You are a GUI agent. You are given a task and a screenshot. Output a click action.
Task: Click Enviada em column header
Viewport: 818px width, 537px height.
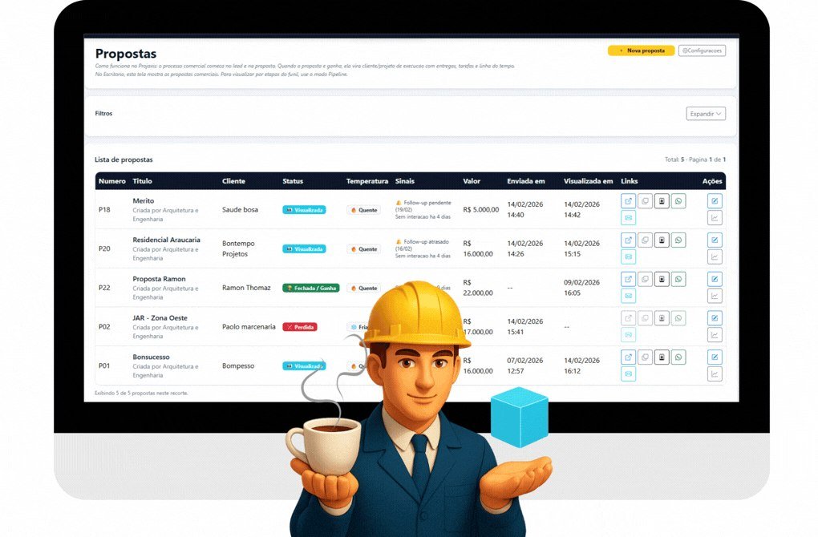coord(526,181)
